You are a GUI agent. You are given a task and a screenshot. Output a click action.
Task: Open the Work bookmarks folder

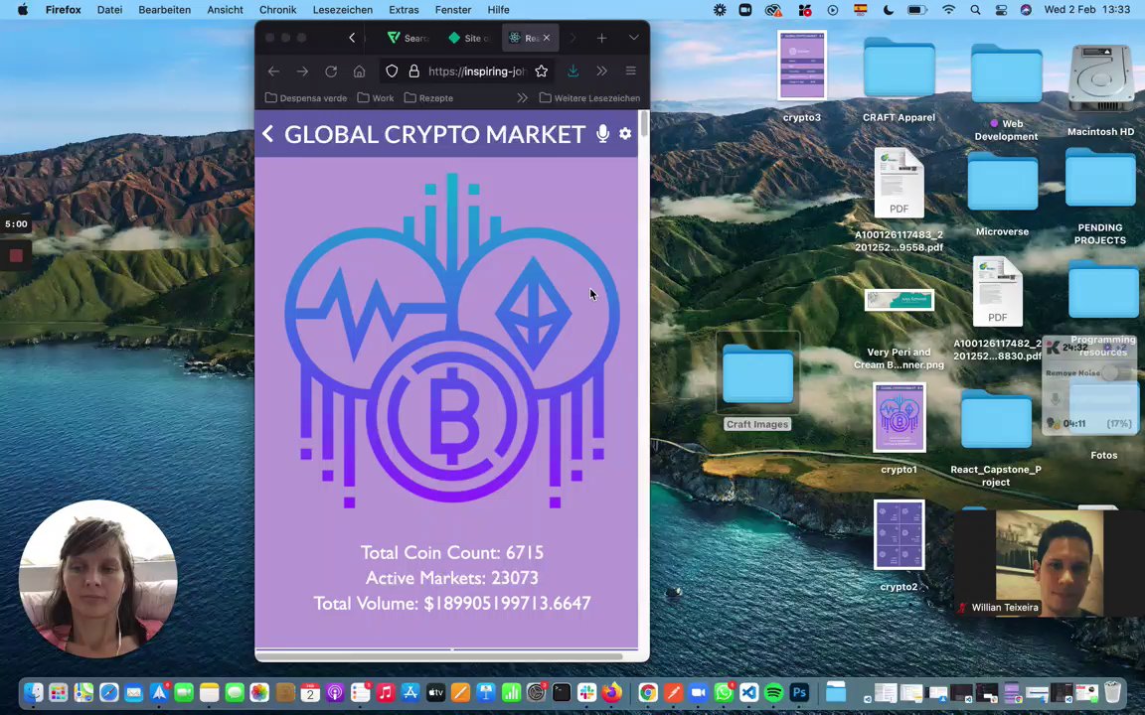376,97
